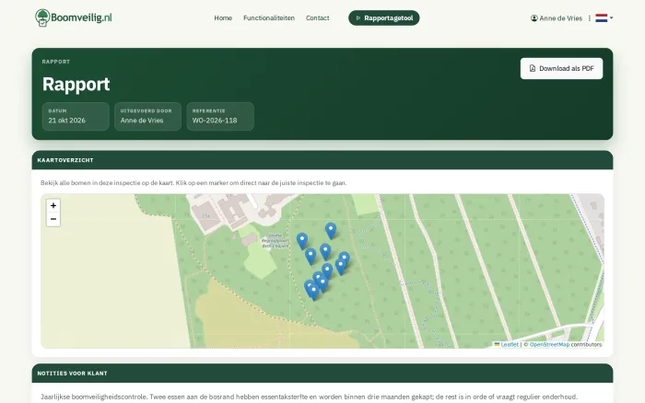Screen dimensions: 645x403
Task: Launch the Rapportagetool button
Action: [x=384, y=18]
